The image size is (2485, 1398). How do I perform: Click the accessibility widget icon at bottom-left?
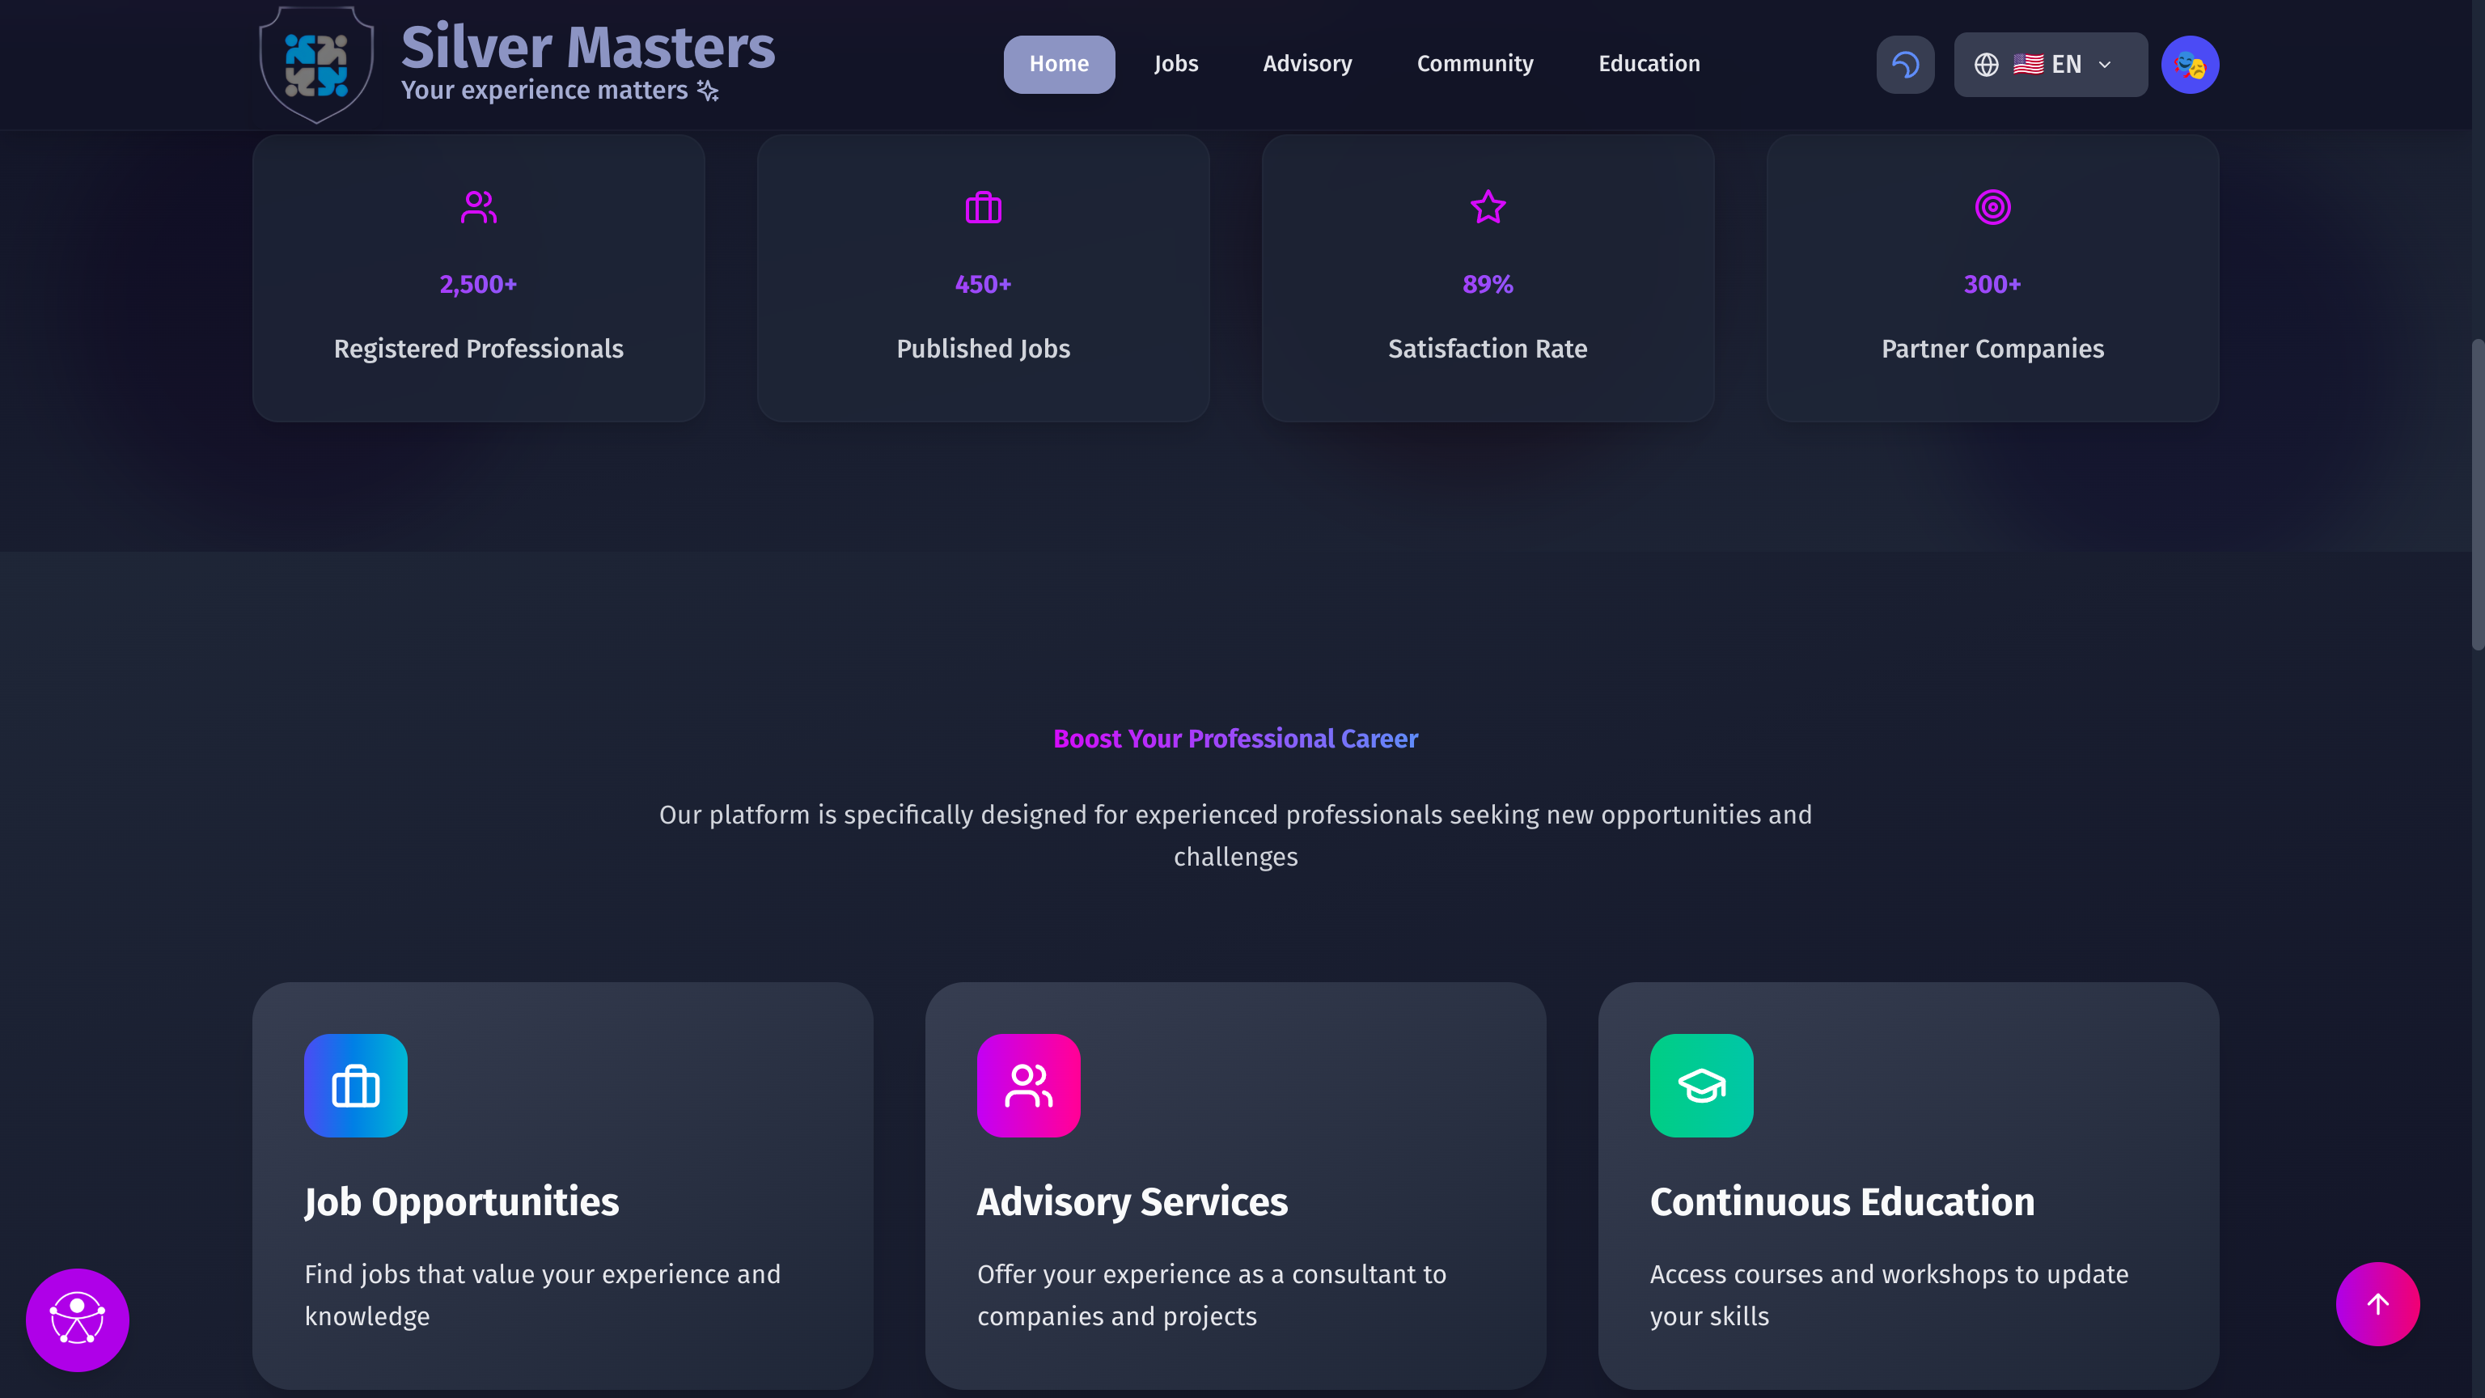point(77,1319)
